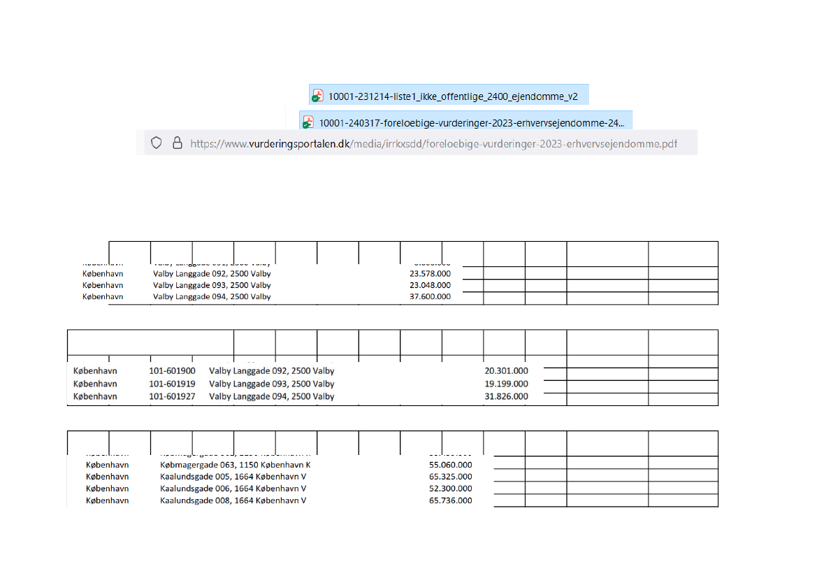This screenshot has height=578, width=817.
Task: Select the amount 19.199.000
Action: 506,384
